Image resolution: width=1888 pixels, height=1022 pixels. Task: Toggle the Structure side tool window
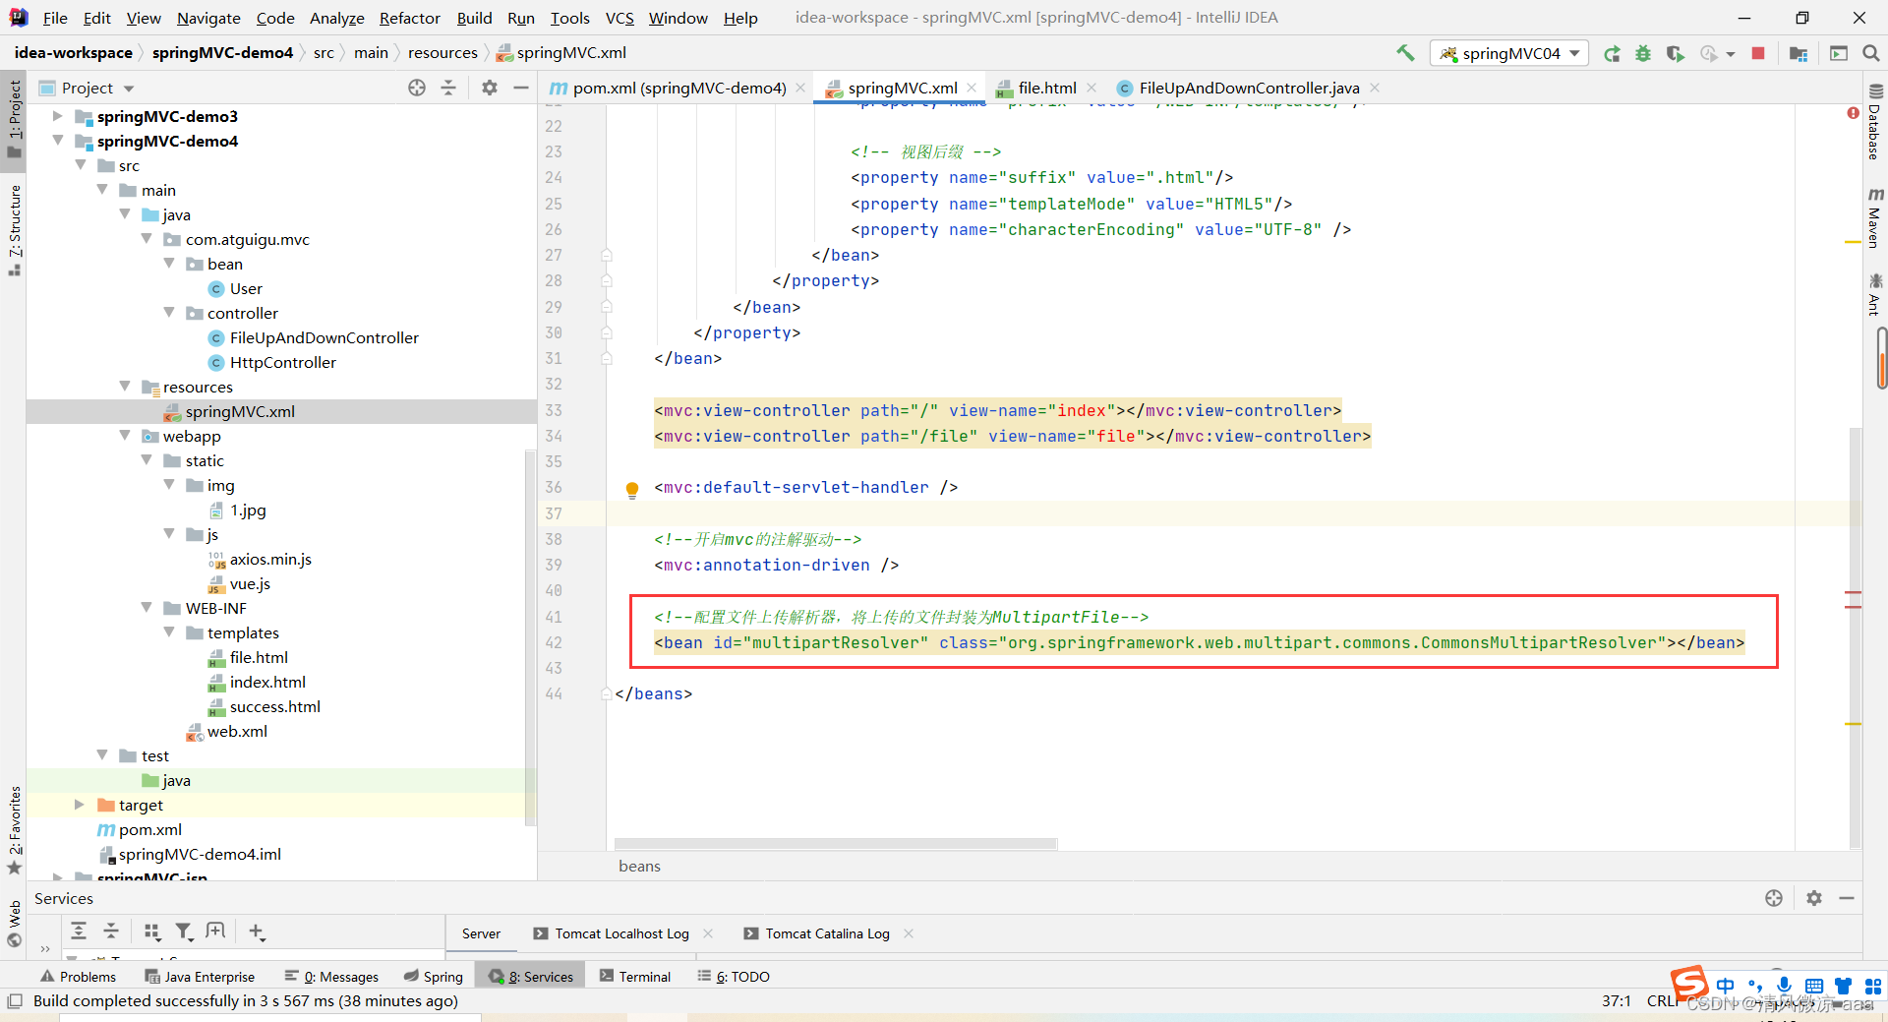point(14,230)
